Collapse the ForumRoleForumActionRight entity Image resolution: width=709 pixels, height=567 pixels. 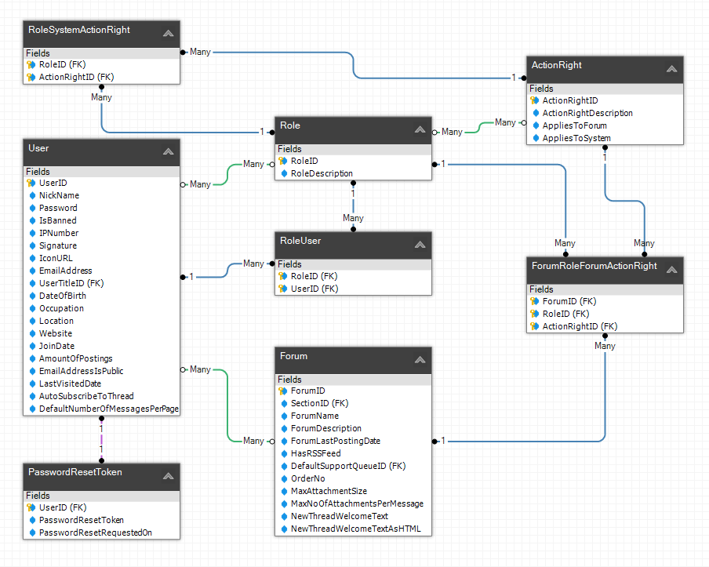pos(672,270)
